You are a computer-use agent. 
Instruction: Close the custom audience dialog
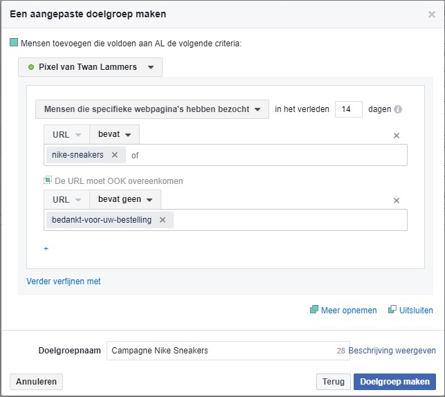coord(432,15)
